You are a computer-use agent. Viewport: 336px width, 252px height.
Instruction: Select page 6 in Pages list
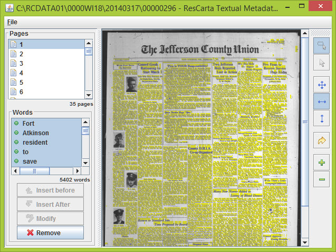point(46,92)
